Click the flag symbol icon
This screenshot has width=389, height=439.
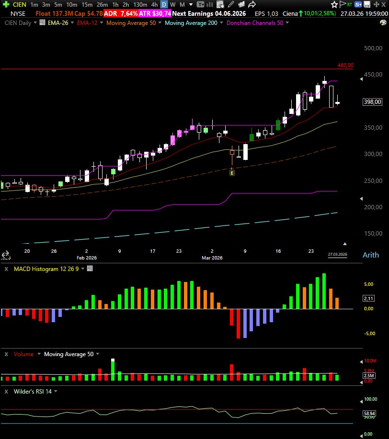click(x=343, y=4)
